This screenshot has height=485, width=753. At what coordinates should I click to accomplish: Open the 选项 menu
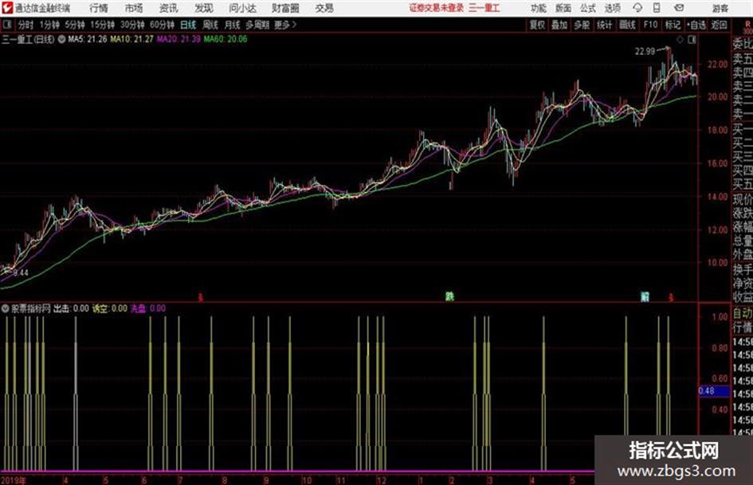pyautogui.click(x=612, y=8)
